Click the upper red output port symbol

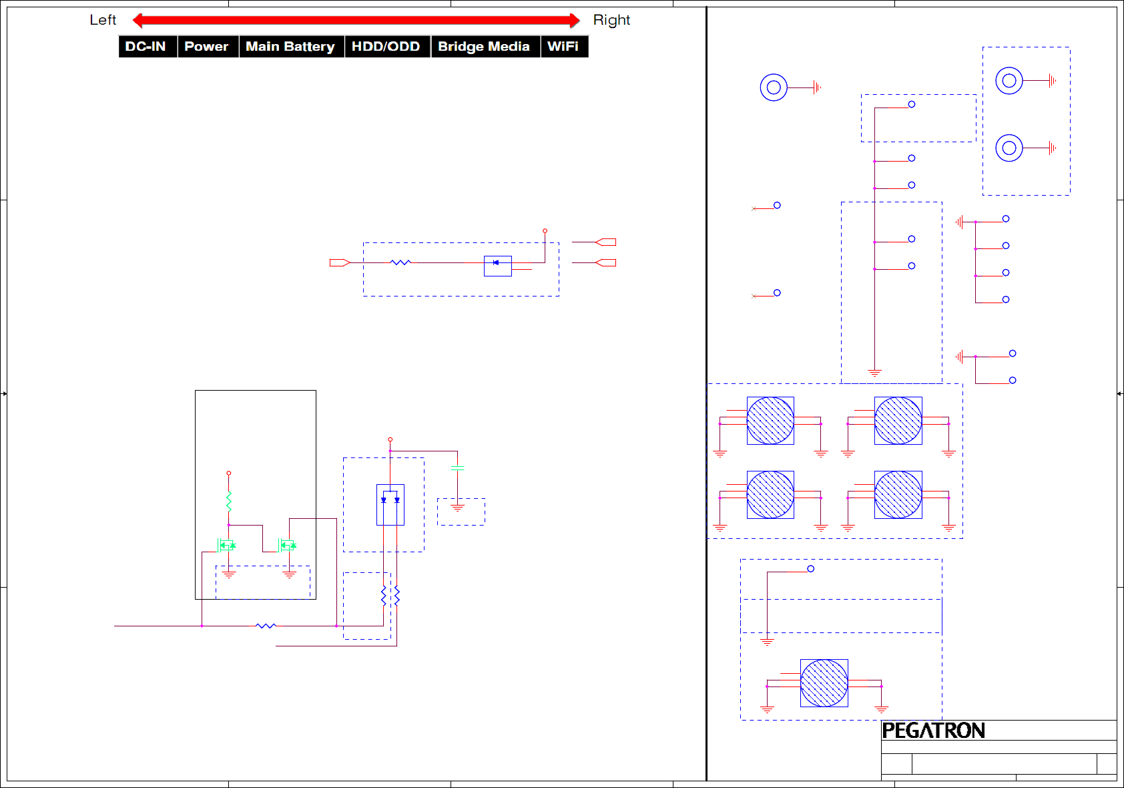tap(605, 242)
